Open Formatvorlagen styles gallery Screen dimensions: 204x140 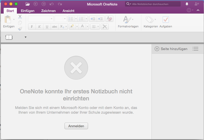pyautogui.click(x=128, y=22)
